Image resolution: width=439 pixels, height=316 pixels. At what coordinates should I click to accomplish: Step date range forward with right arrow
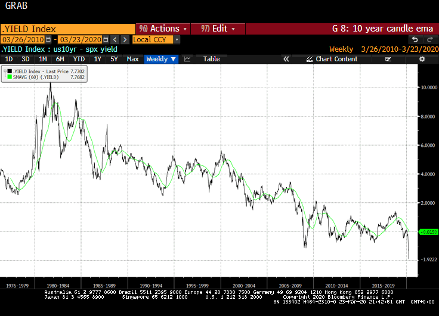point(125,39)
